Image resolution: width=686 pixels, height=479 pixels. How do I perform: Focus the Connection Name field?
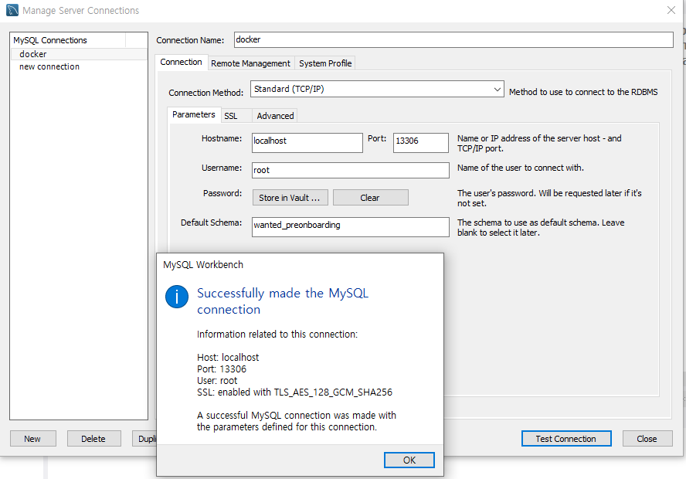click(x=453, y=40)
